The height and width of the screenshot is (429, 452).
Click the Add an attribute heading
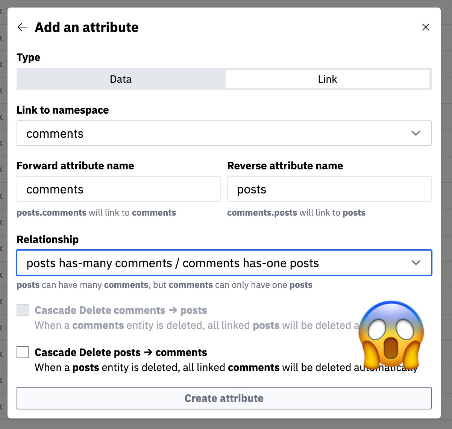pyautogui.click(x=86, y=27)
